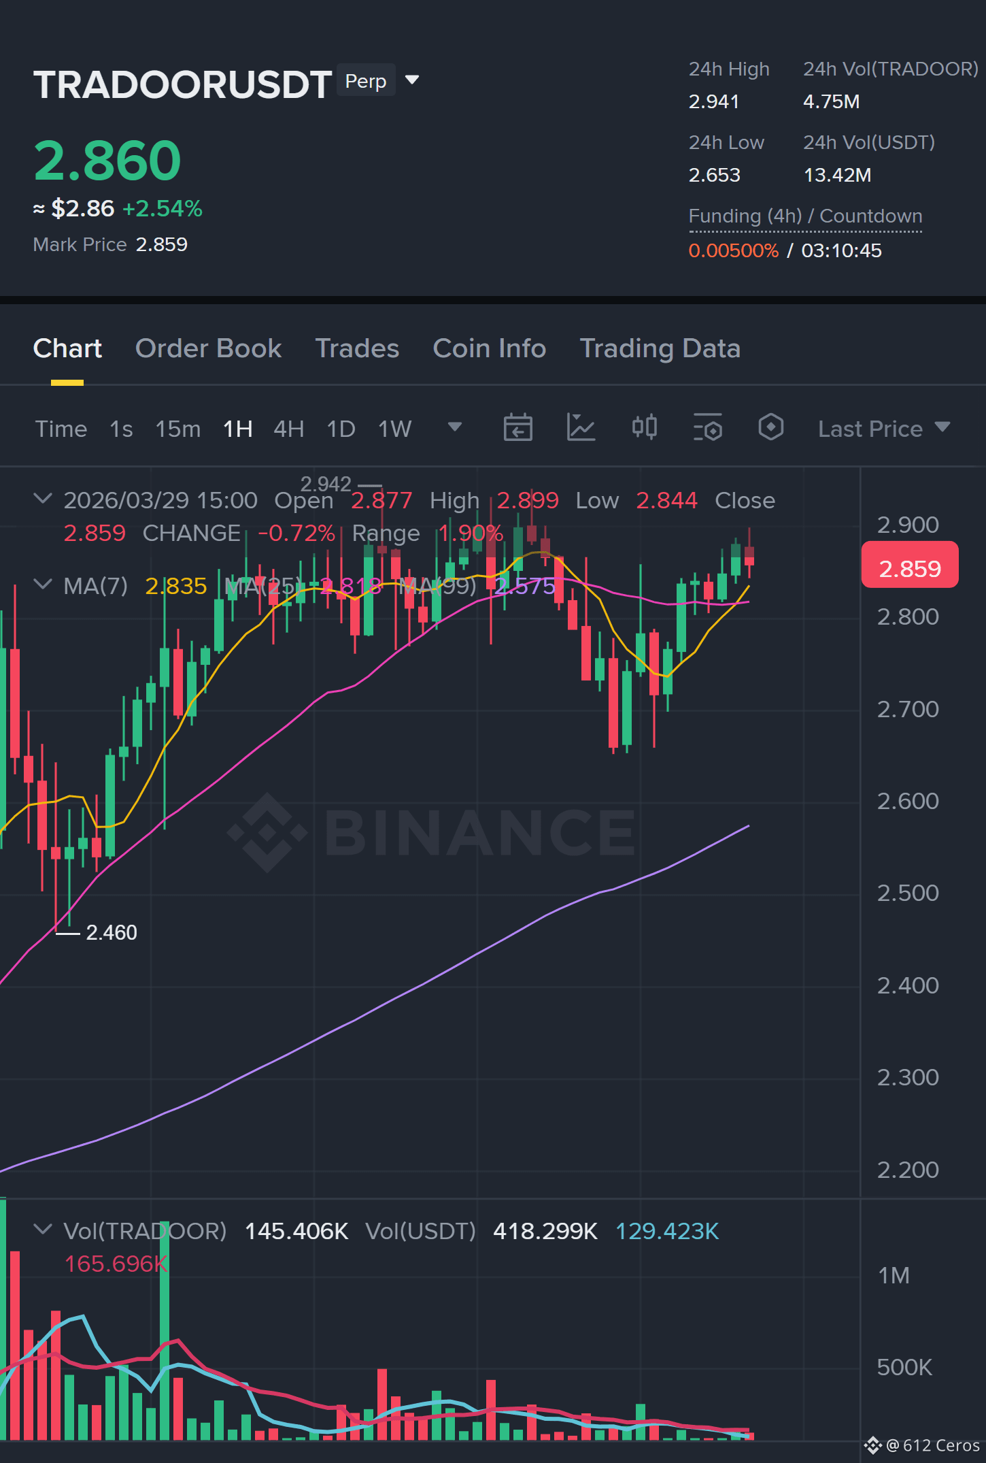Open the chart display settings icon
986x1463 pixels.
707,428
